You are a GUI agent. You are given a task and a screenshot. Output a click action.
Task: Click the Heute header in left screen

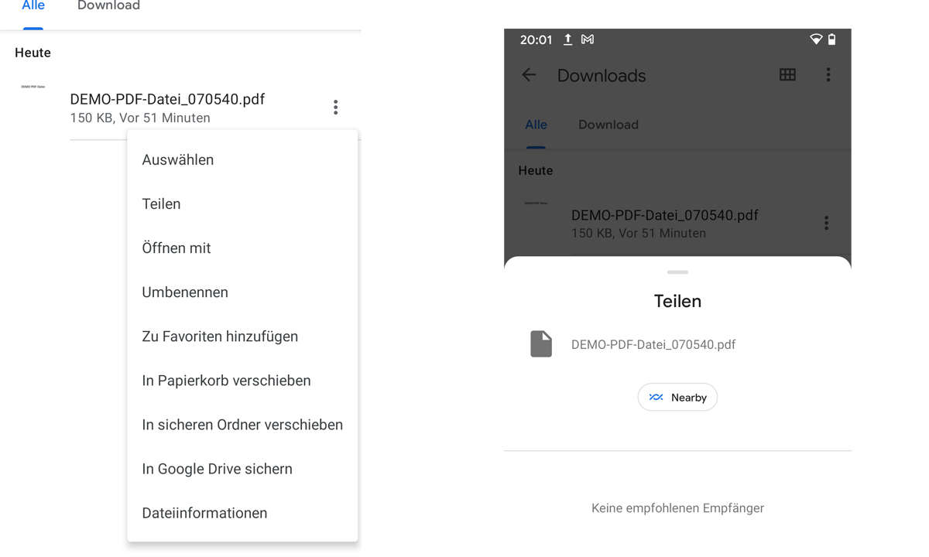click(x=33, y=53)
